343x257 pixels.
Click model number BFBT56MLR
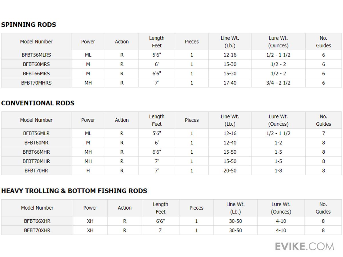(x=36, y=133)
